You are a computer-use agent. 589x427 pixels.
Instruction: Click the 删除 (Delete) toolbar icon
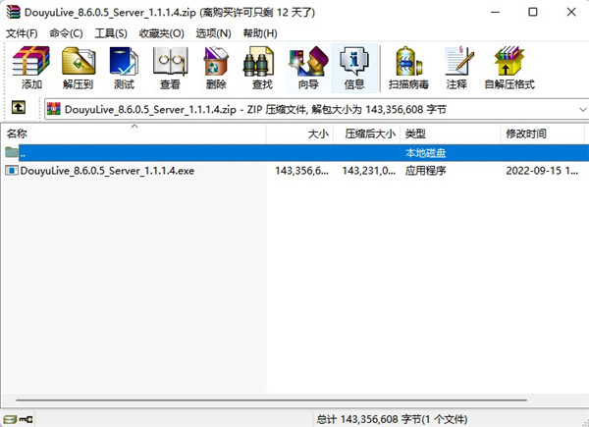coord(216,67)
